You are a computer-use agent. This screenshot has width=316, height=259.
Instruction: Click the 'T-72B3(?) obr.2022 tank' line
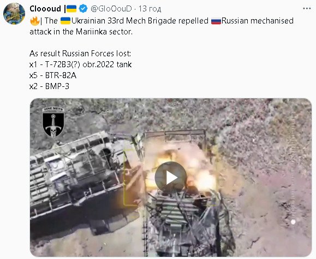(80, 64)
